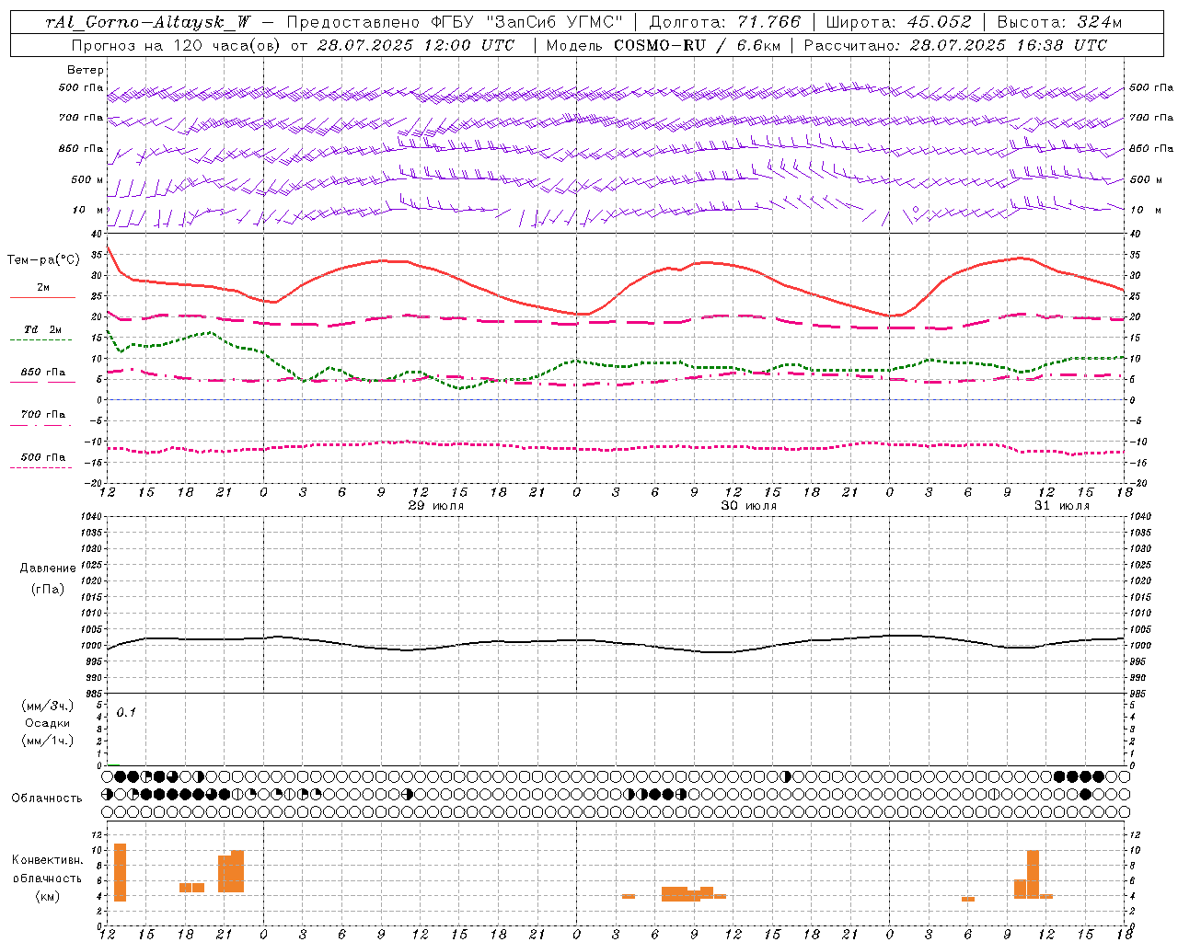Click the (км) unit label under convective cloud
This screenshot has width=1178, height=942.
coord(48,897)
